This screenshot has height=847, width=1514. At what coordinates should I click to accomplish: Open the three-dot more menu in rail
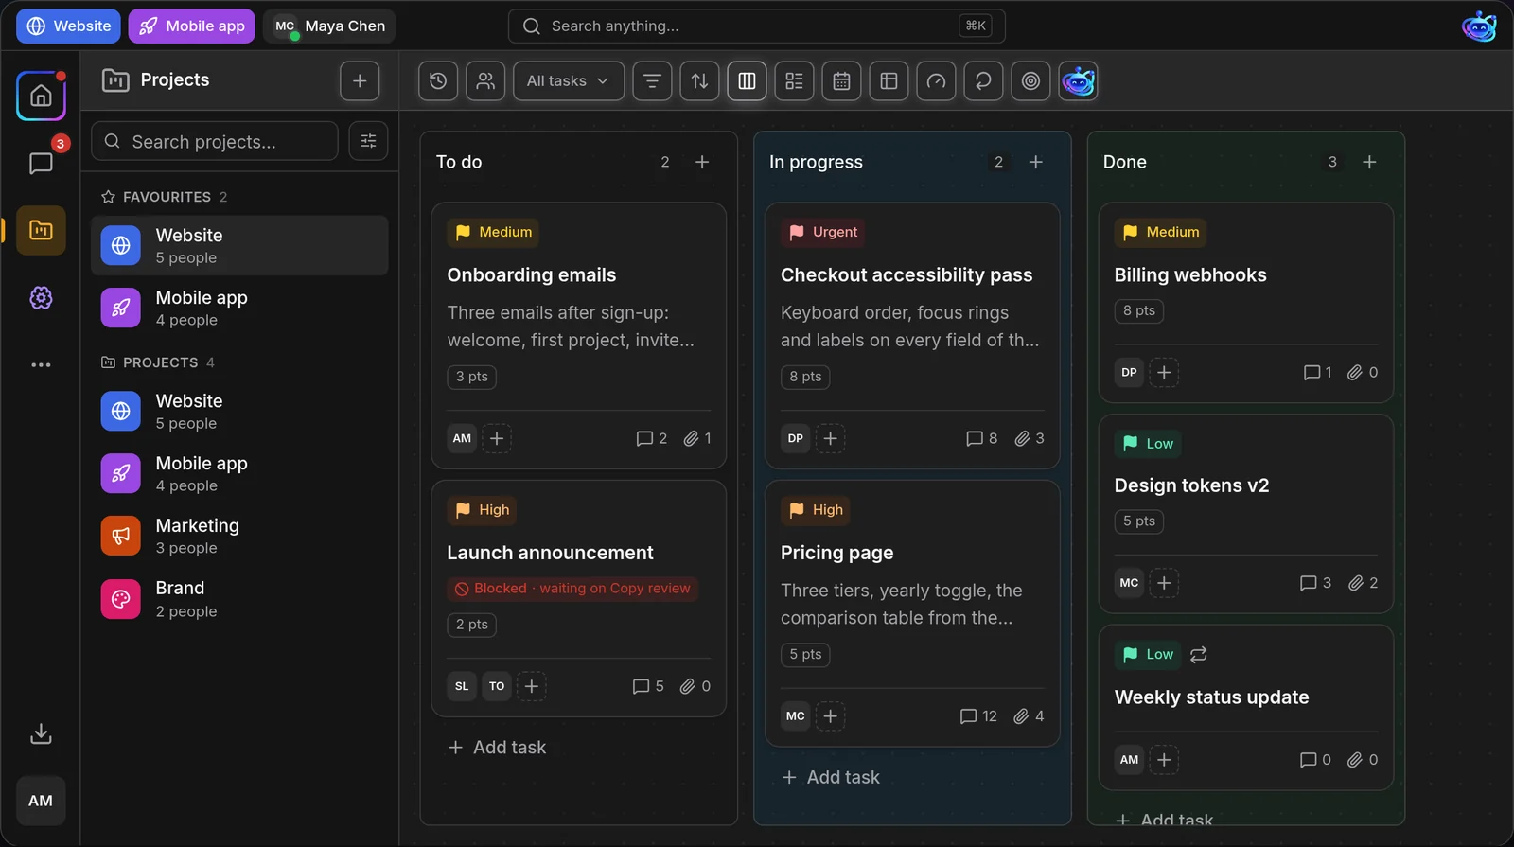tap(41, 364)
